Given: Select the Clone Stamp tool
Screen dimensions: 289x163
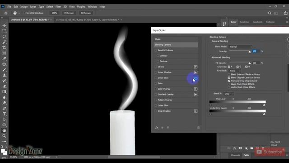Looking at the screenshot, I should [x=4, y=75].
